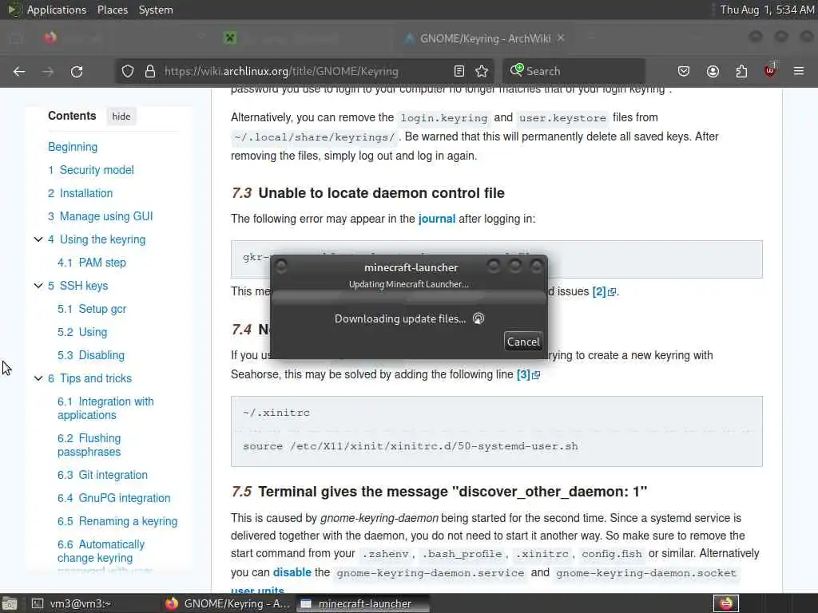Image resolution: width=818 pixels, height=613 pixels.
Task: Open the Applications menu
Action: [57, 10]
